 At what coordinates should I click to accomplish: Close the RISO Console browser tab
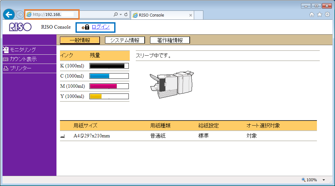coord(191,15)
